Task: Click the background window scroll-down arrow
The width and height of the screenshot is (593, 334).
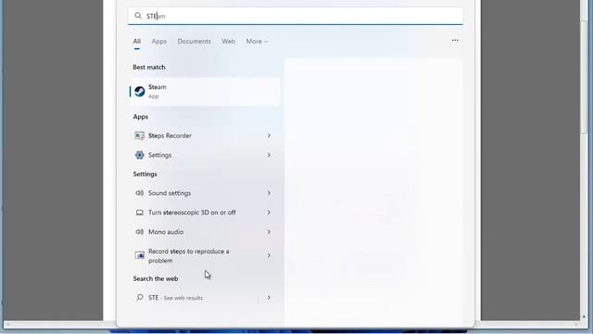Action: (x=585, y=316)
